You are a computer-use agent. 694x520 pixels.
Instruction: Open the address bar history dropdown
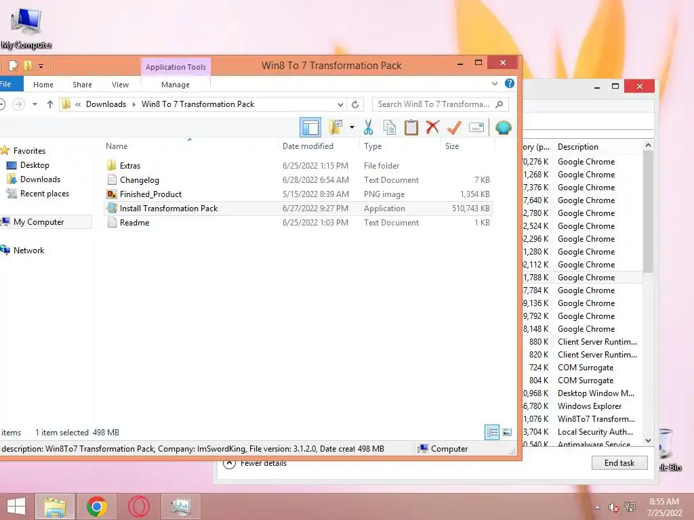340,105
